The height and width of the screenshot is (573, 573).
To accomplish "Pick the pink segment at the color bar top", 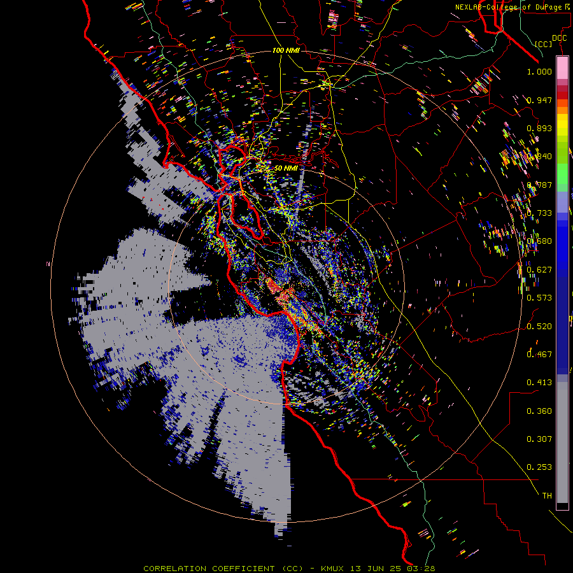I will 562,67.
